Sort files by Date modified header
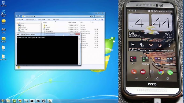 tap(72, 22)
